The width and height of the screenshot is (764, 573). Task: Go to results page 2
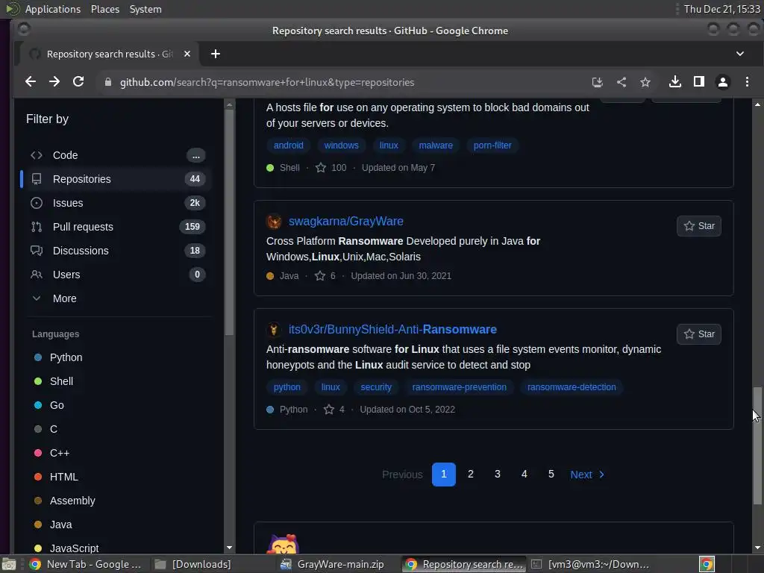click(x=470, y=474)
